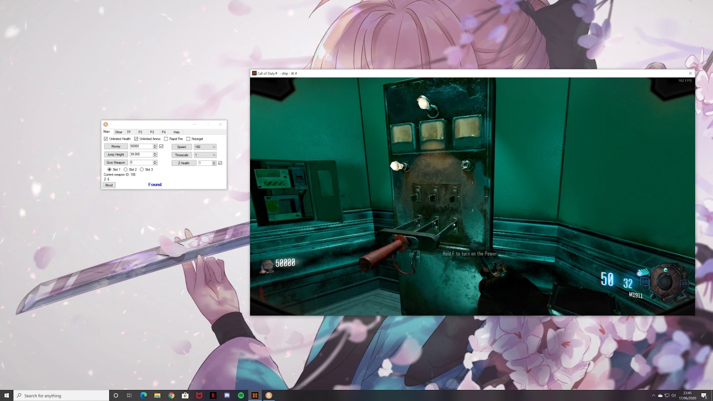Open Spotify from the taskbar
713x401 pixels.
click(x=241, y=395)
